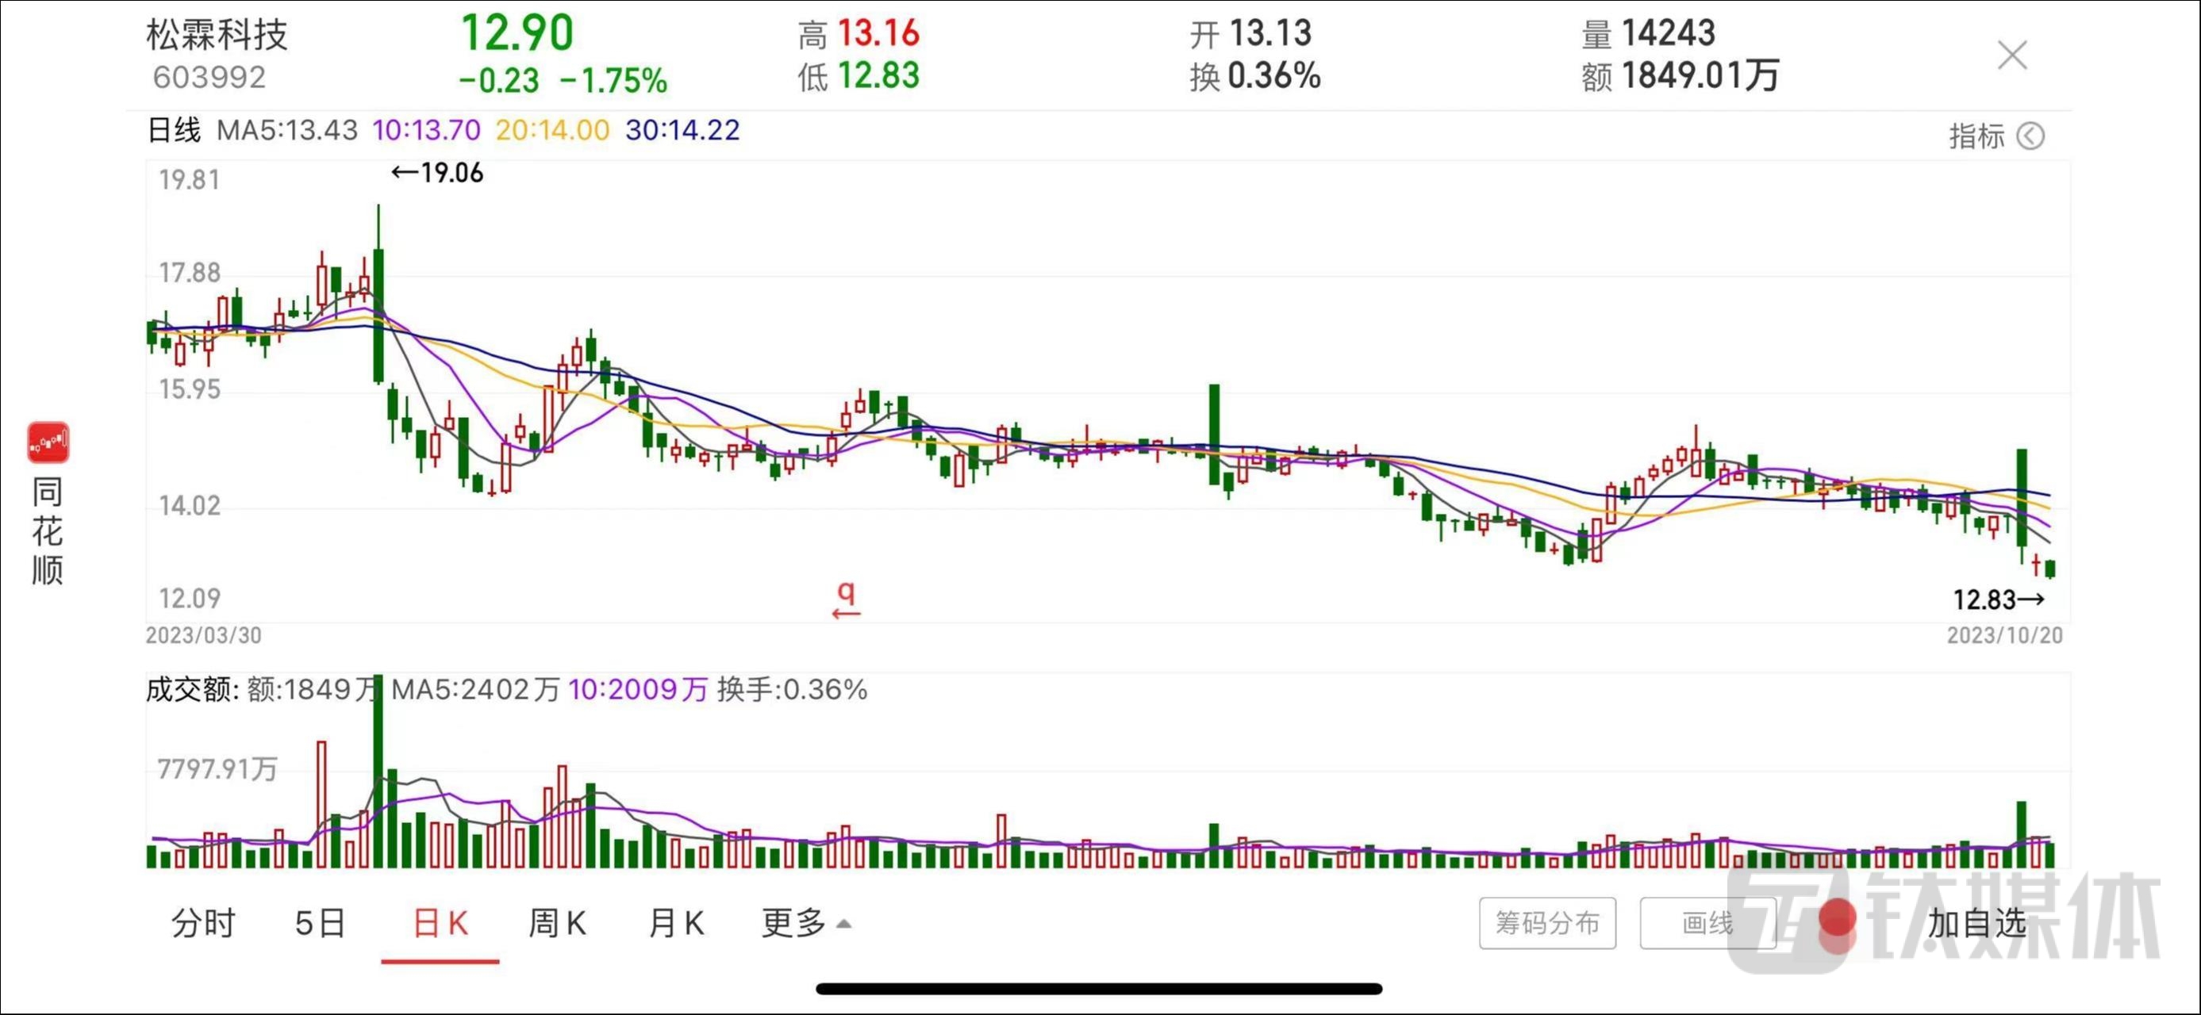
Task: Tap the purple 10:13.70 MA legend
Action: [426, 131]
